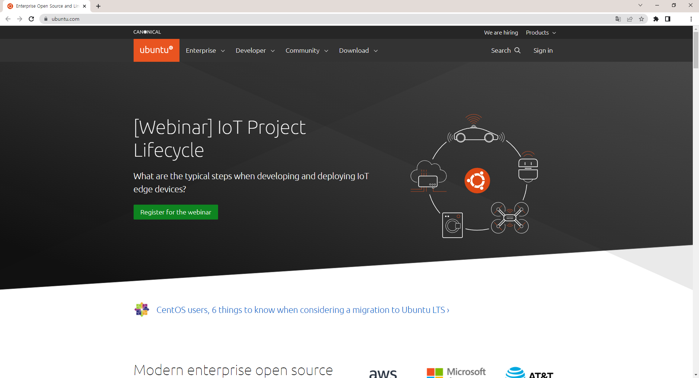Viewport: 699px width, 378px height.
Task: Click the scrollbar down arrow
Action: [696, 374]
